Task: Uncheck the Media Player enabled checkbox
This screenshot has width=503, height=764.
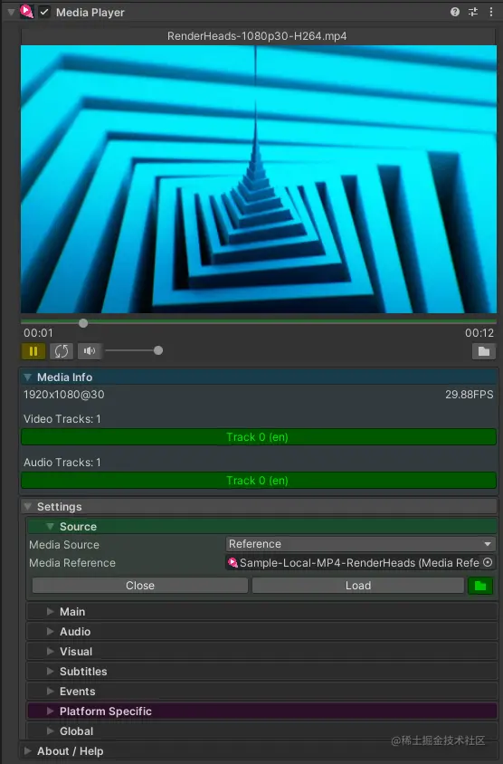Action: pos(44,12)
